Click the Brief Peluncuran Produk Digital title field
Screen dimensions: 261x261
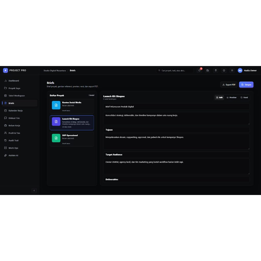click(x=176, y=107)
